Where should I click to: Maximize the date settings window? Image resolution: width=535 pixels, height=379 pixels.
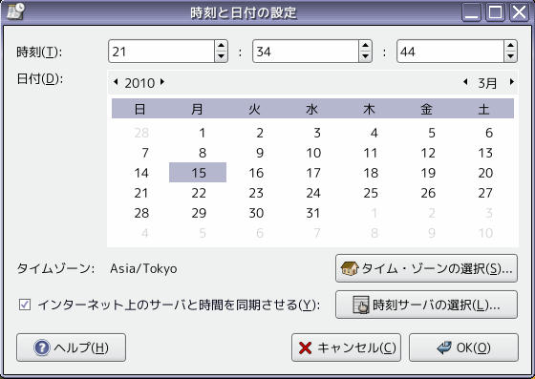click(x=496, y=12)
